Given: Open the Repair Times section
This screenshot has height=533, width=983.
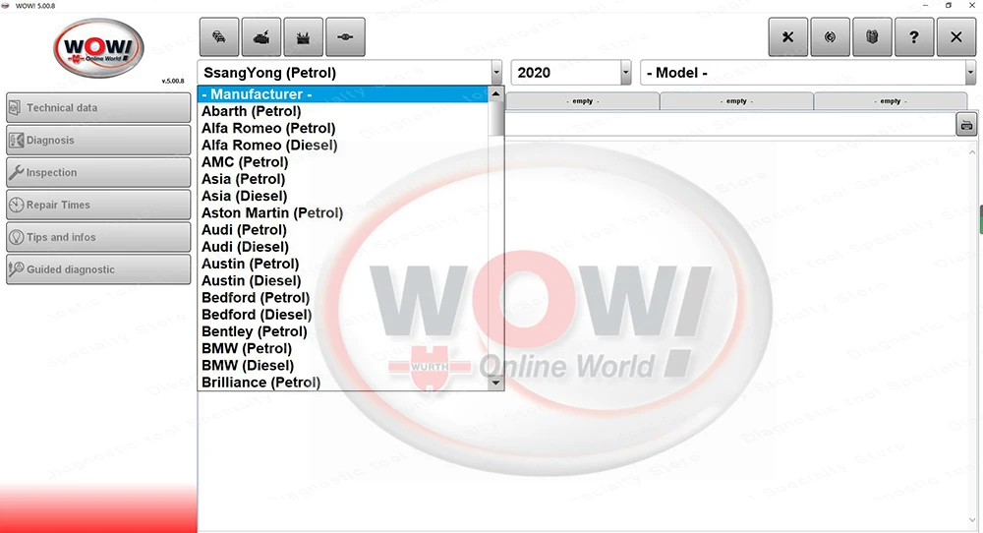Looking at the screenshot, I should point(98,206).
